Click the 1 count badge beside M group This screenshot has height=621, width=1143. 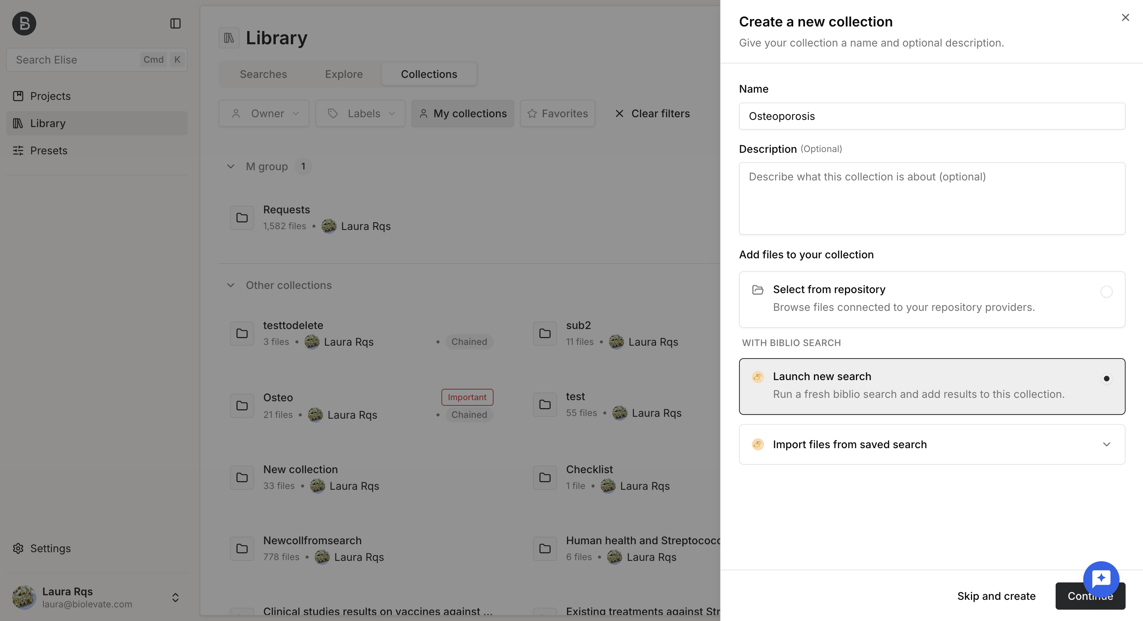coord(303,166)
